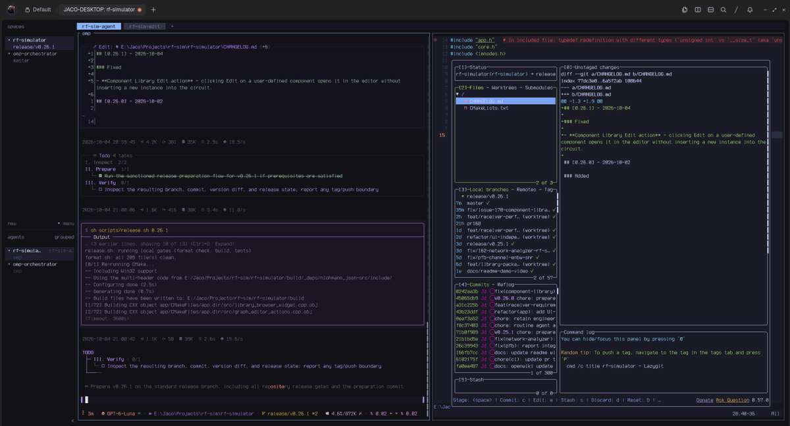The image size is (790, 426).
Task: Click the commit graph circle for commit 0242aa3b
Action: point(492,290)
